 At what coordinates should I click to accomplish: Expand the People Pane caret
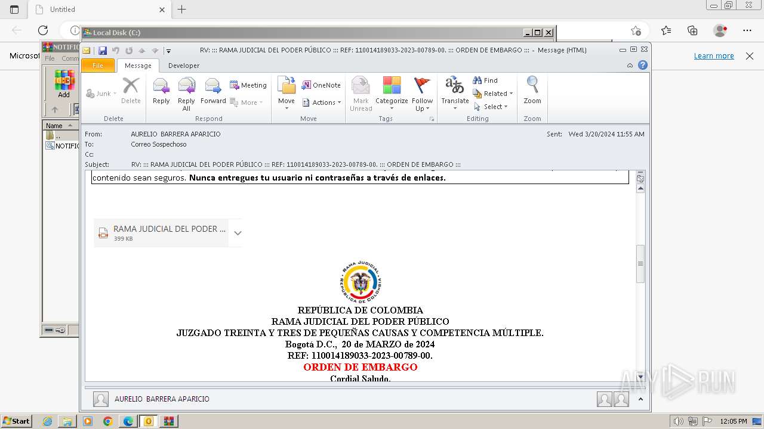(640, 399)
